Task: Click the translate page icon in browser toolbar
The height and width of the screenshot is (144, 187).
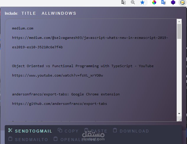Action: pyautogui.click(x=123, y=2)
